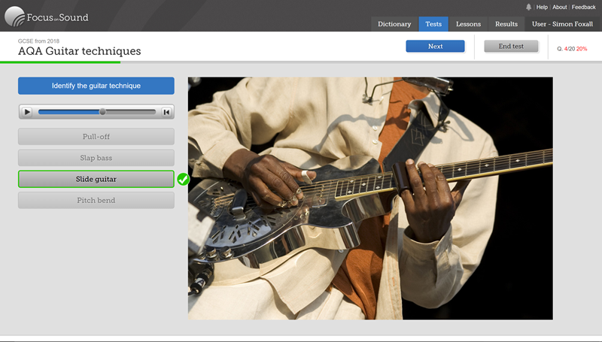
Task: Click the Help link
Action: point(542,7)
